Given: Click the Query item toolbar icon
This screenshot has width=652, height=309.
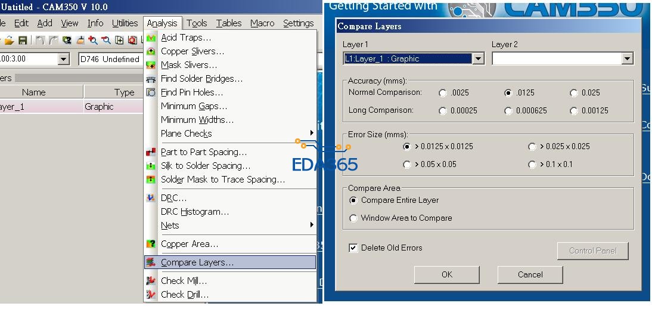Looking at the screenshot, I should pos(67,41).
